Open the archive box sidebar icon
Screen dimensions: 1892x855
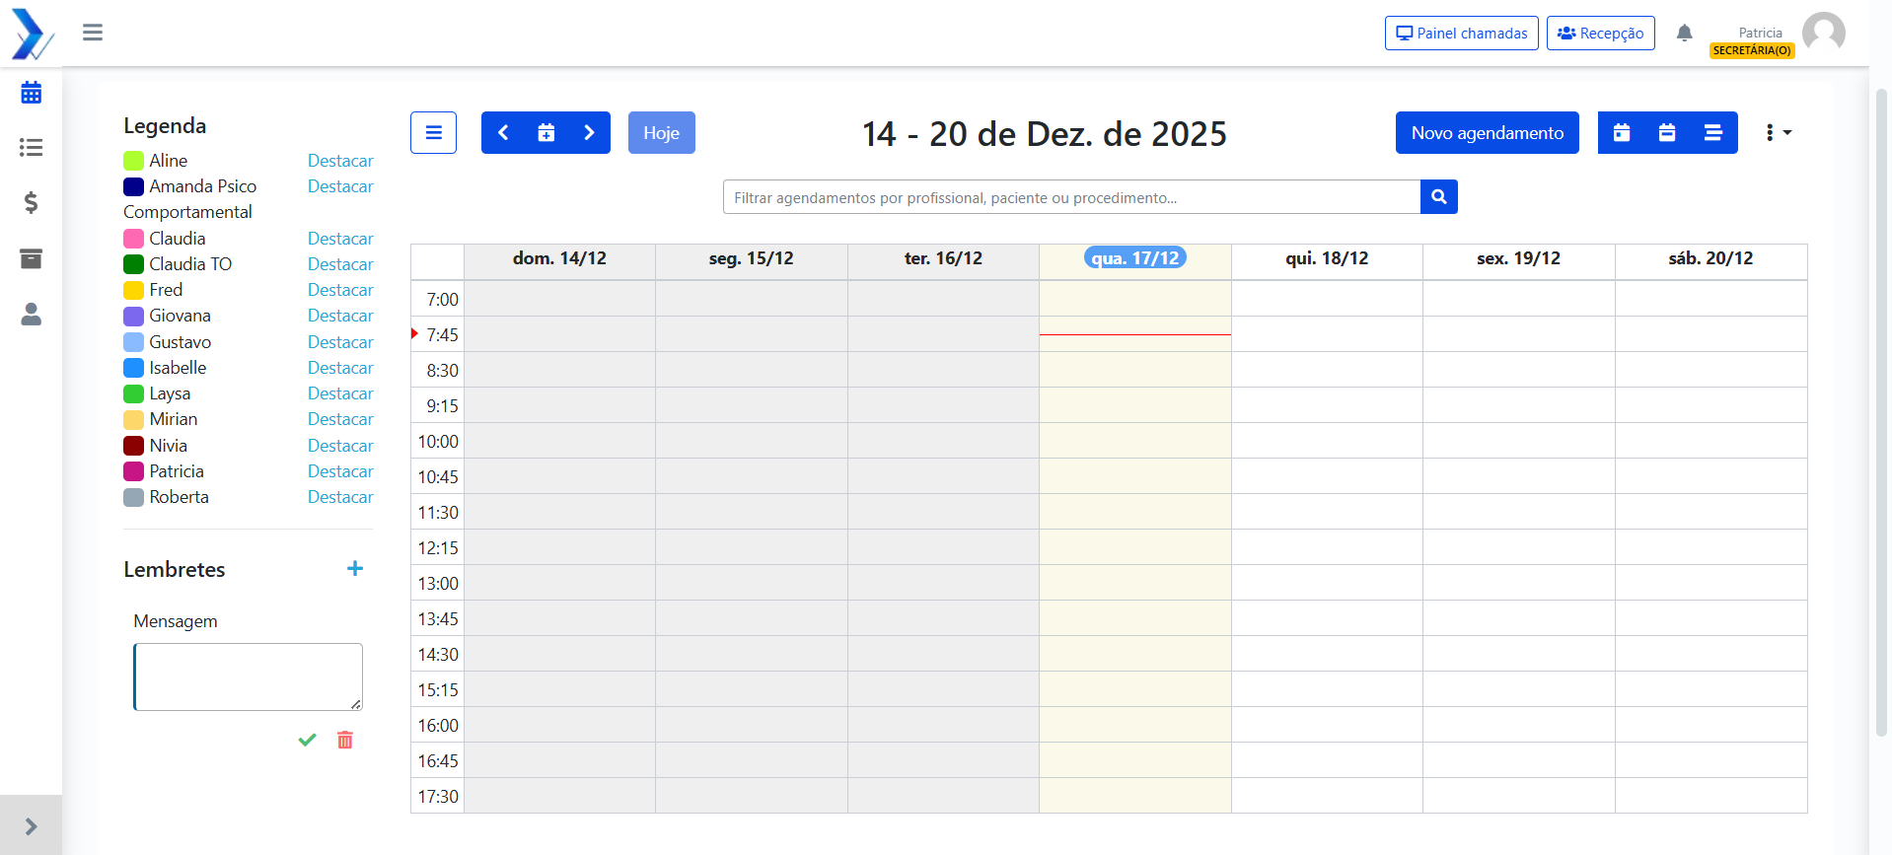tap(32, 258)
